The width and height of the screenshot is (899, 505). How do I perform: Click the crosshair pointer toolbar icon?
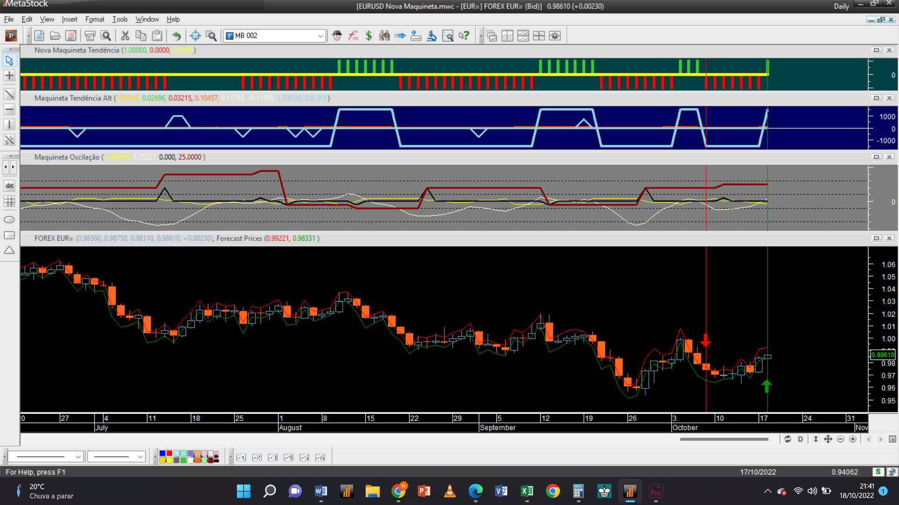tap(195, 36)
